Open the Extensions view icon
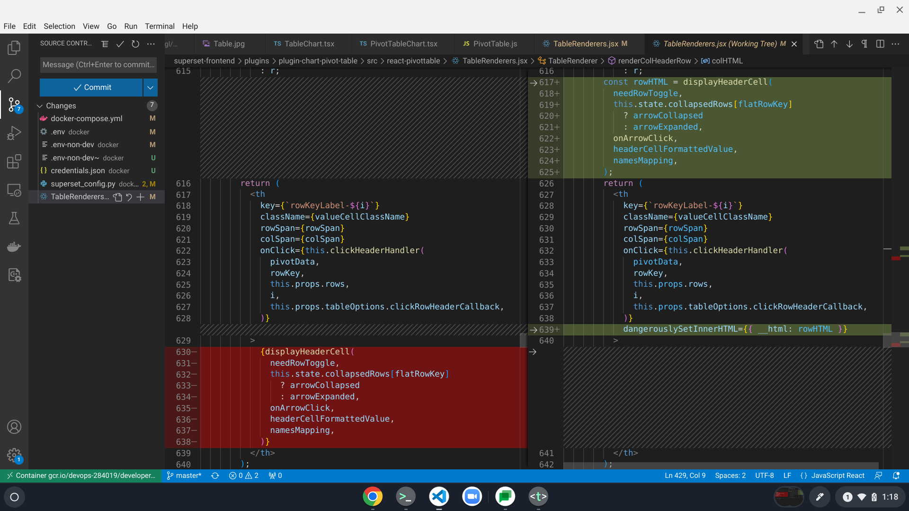 [x=14, y=161]
